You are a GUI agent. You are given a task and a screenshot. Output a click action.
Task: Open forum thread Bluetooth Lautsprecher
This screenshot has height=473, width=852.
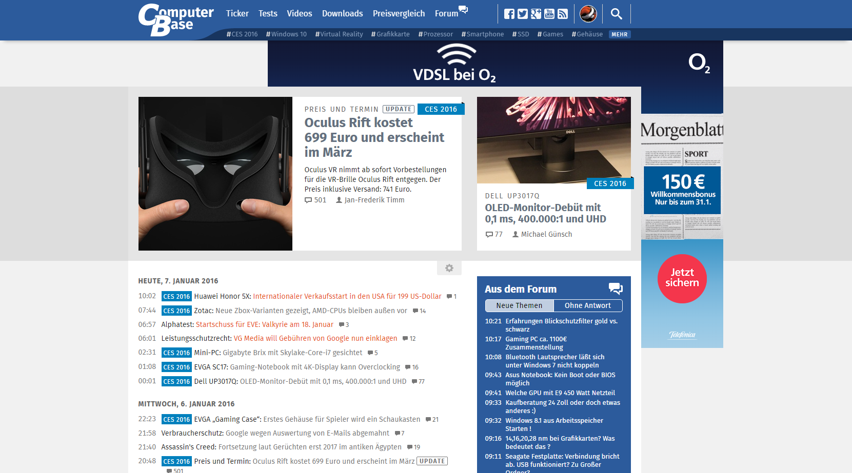pos(555,361)
